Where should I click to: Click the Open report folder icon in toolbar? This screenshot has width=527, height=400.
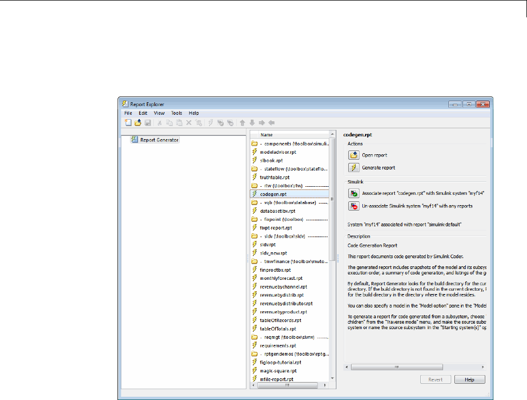(x=138, y=122)
